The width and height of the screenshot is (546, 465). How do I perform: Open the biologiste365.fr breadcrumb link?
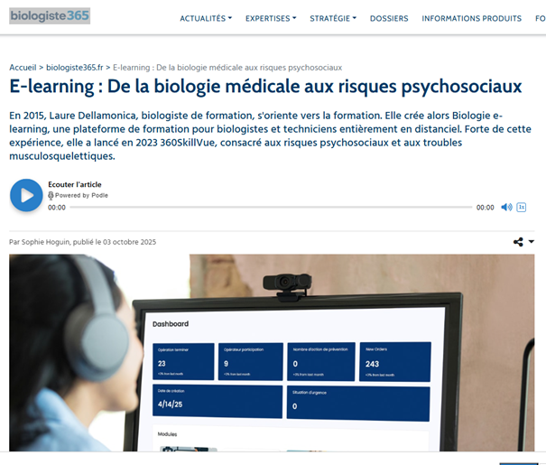click(x=75, y=68)
